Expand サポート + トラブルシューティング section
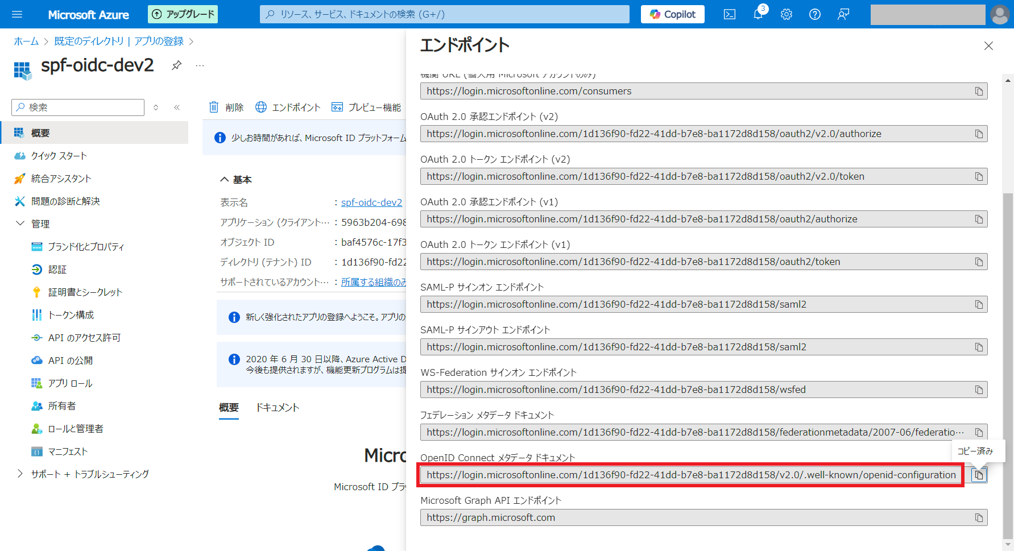The width and height of the screenshot is (1014, 551). 20,474
